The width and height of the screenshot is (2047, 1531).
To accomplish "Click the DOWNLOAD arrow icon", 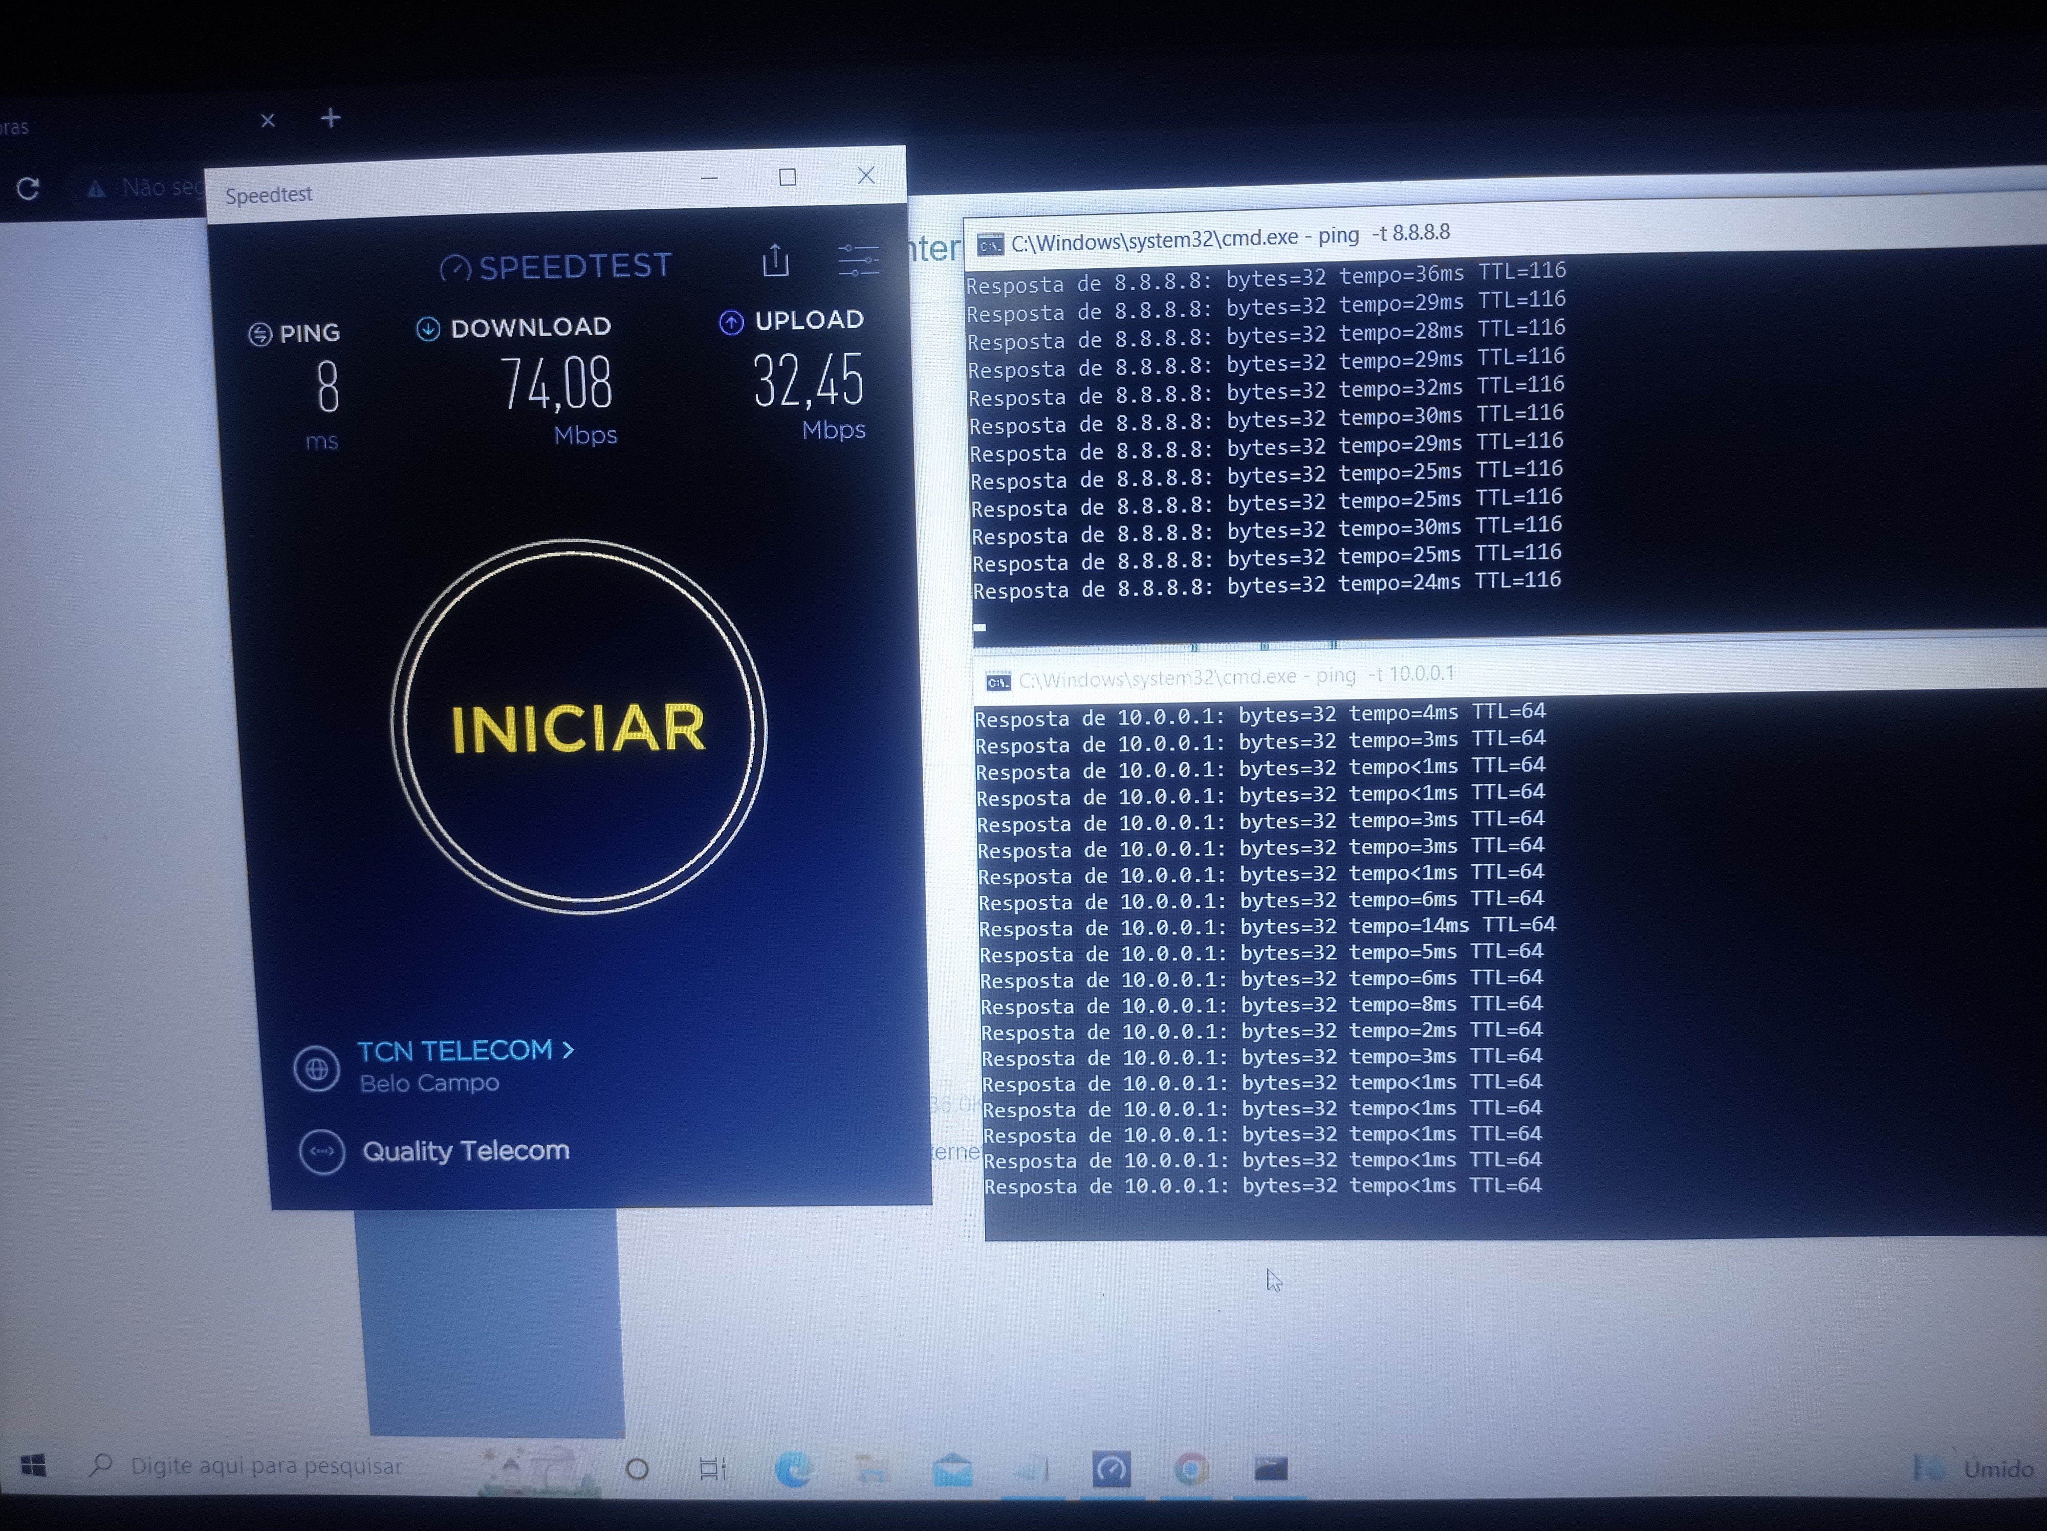I will [427, 329].
